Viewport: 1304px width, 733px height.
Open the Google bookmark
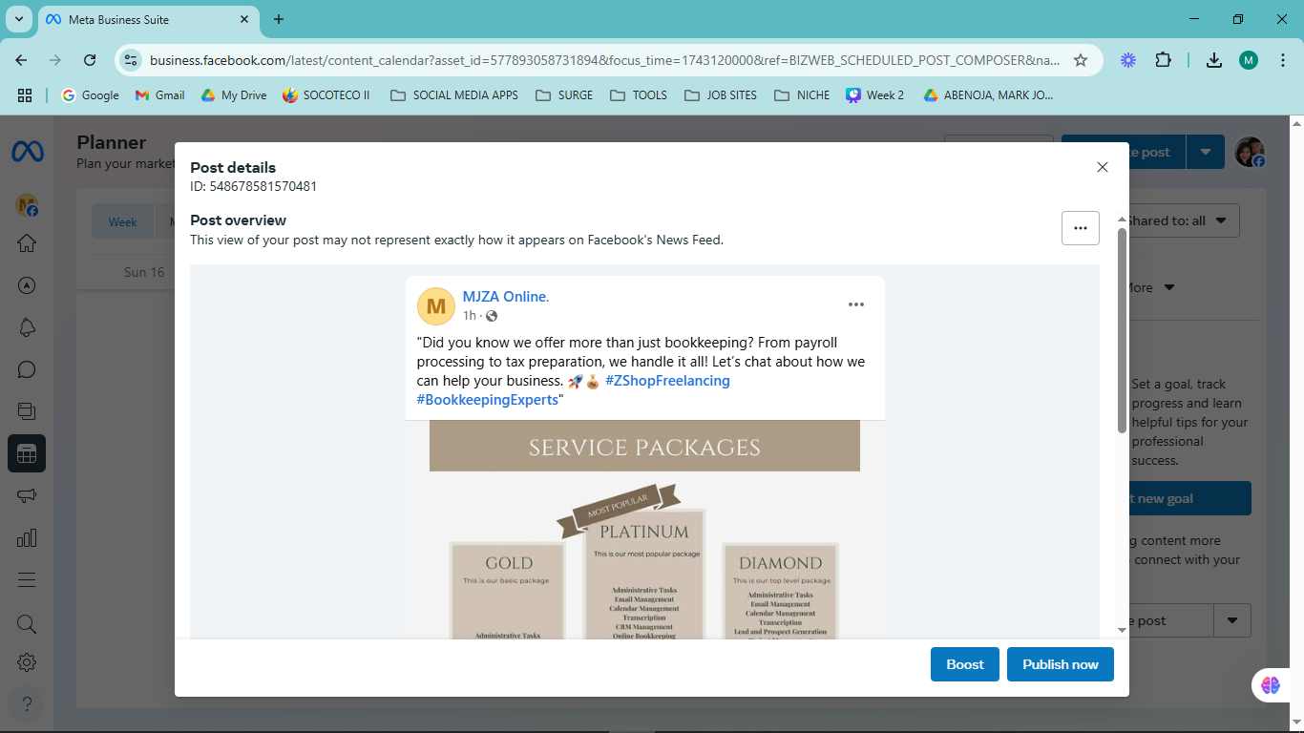tap(91, 95)
